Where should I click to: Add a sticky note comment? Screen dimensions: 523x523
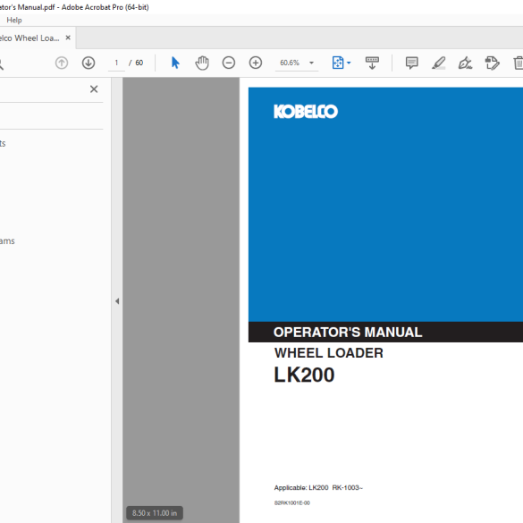[412, 63]
